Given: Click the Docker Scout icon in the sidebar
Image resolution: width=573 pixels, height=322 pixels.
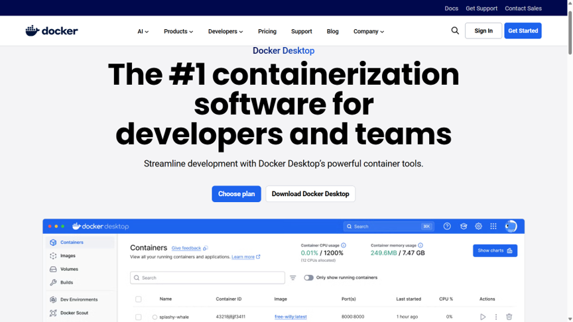Looking at the screenshot, I should [x=53, y=313].
